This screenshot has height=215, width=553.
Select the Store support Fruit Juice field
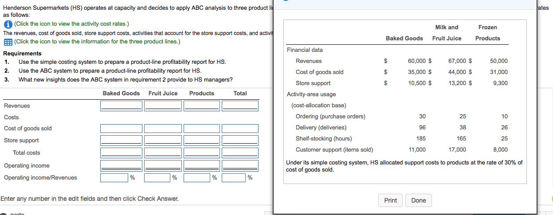(163, 140)
